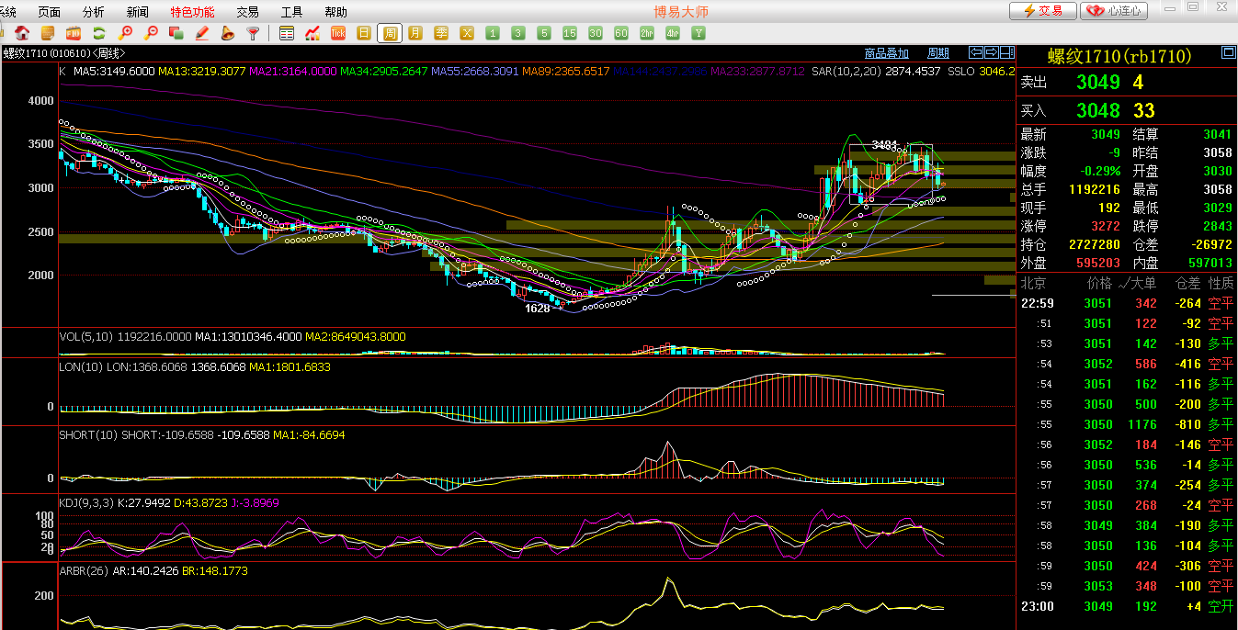Image resolution: width=1238 pixels, height=630 pixels.
Task: Open the filter funnel icon
Action: [253, 33]
